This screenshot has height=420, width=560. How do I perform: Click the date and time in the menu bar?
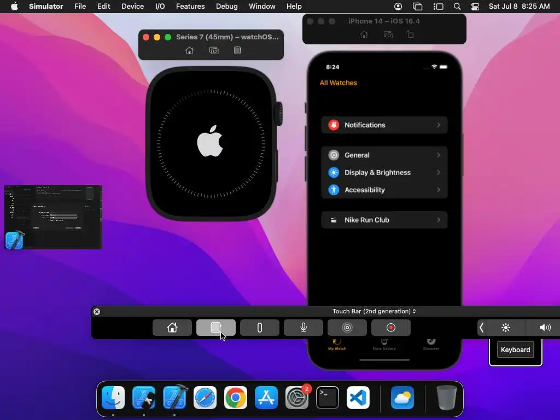point(519,7)
